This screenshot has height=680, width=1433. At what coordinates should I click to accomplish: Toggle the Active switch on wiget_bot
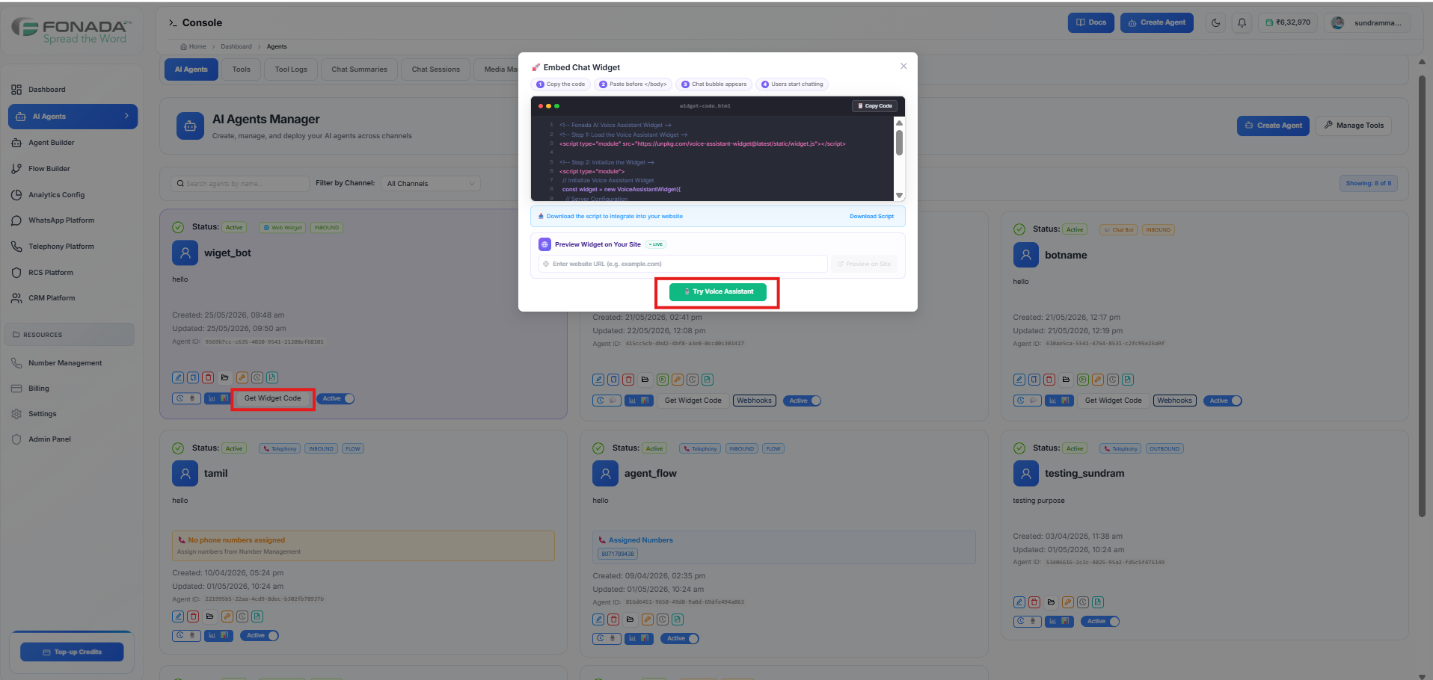tap(337, 398)
